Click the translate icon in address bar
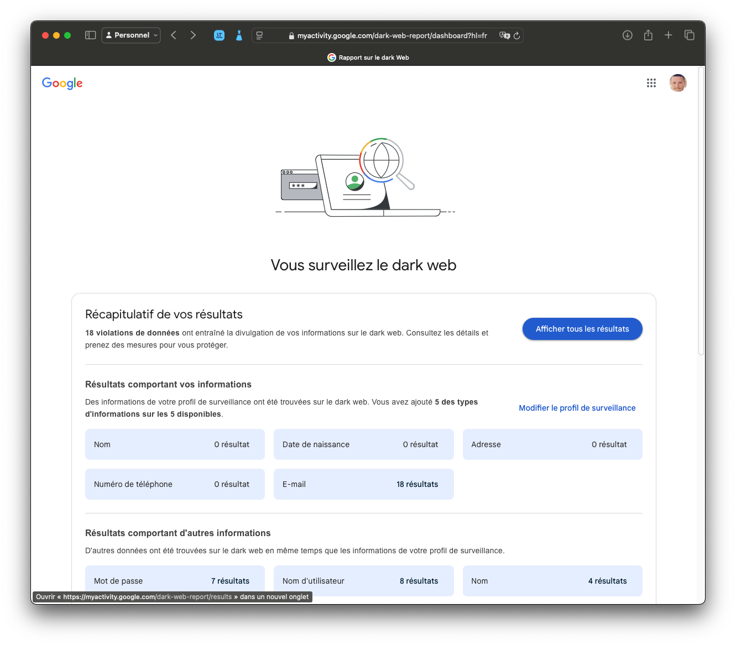736x645 pixels. point(504,35)
